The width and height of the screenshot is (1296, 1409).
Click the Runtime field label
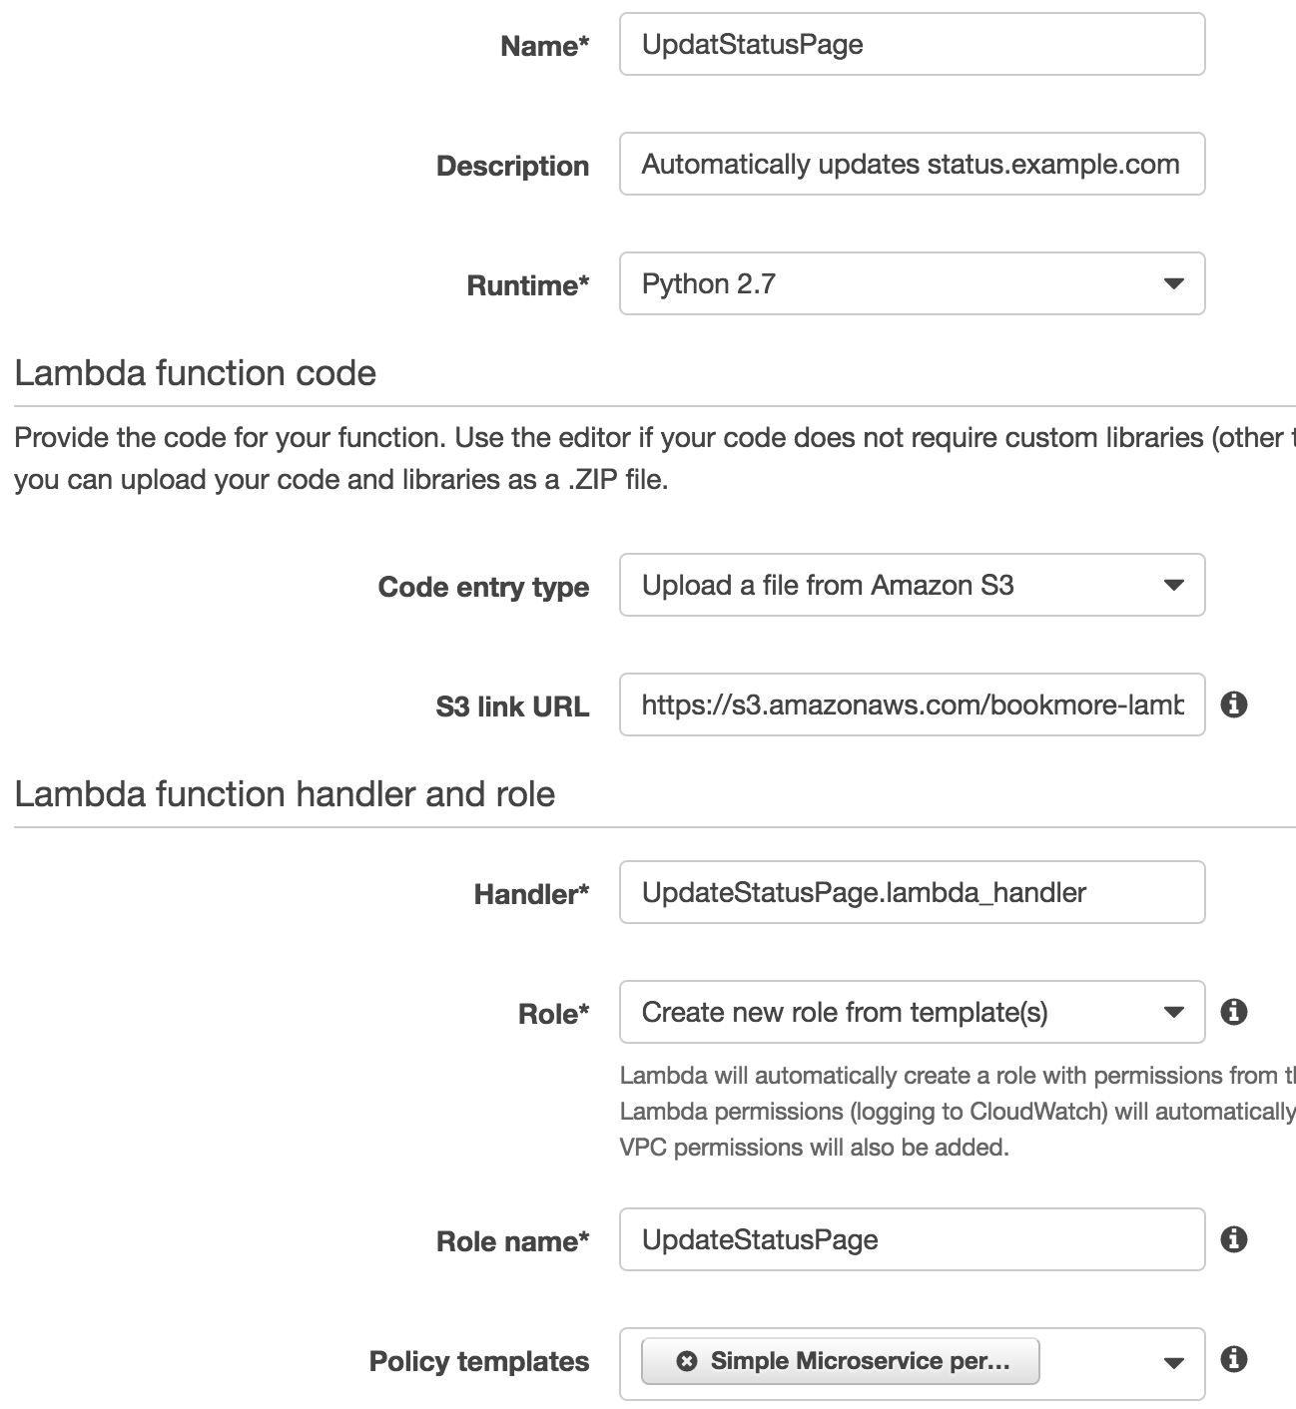point(528,285)
